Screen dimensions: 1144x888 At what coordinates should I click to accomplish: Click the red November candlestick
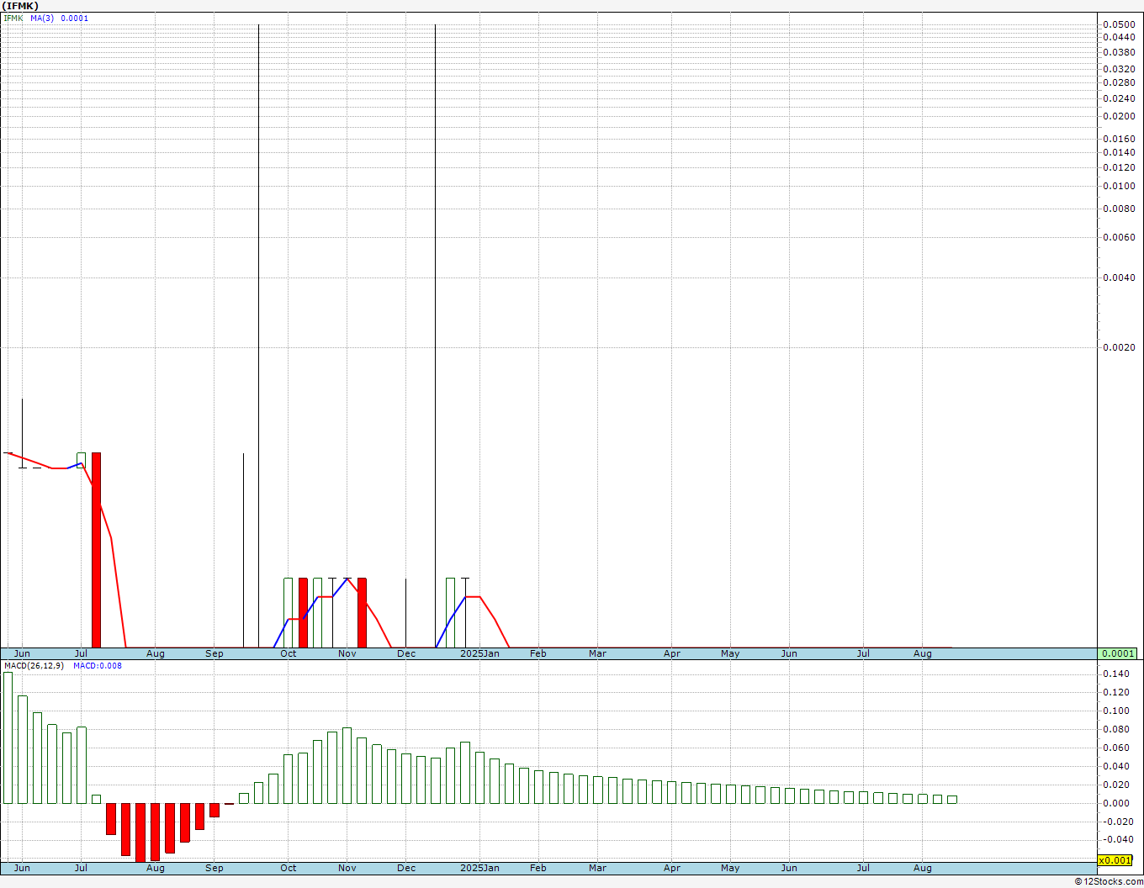coord(362,612)
